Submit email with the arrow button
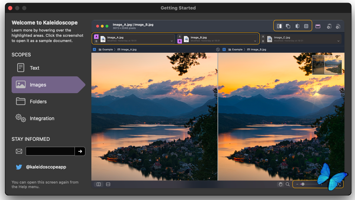Viewport: 355px width, 200px height. tap(80, 151)
